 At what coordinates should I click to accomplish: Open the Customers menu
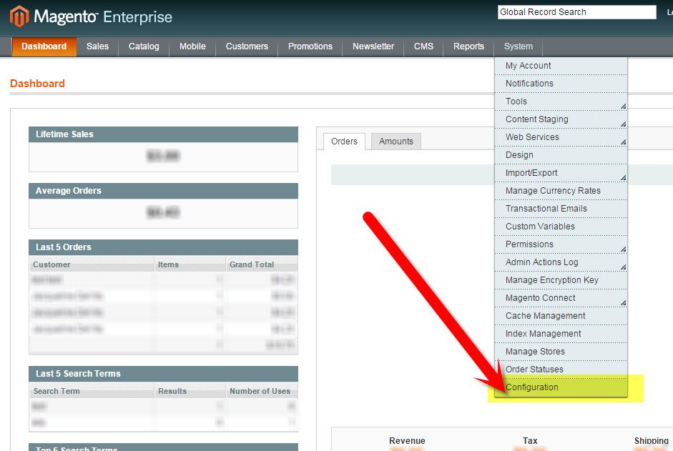(247, 46)
